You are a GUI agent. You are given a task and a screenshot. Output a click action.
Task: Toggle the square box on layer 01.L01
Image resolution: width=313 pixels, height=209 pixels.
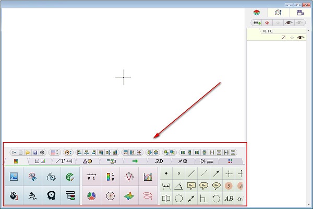click(x=283, y=38)
